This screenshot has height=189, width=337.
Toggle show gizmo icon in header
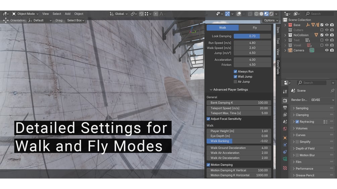click(227, 14)
